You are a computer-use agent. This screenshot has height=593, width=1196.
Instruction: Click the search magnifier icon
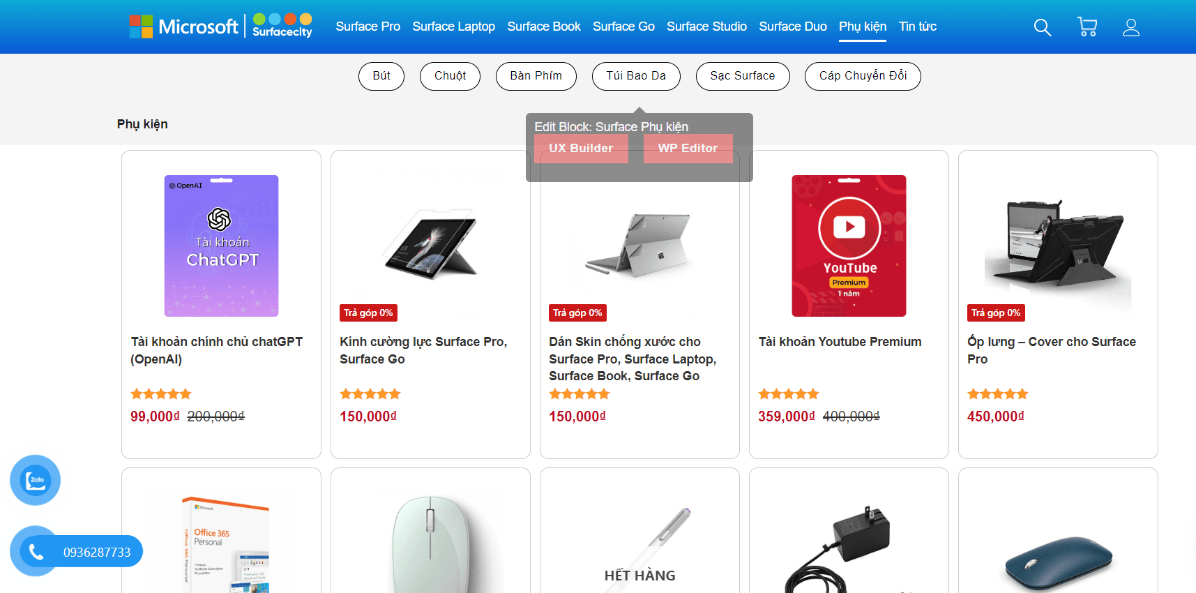point(1042,27)
